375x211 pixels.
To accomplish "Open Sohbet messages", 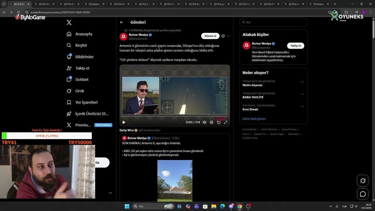I will (77, 79).
